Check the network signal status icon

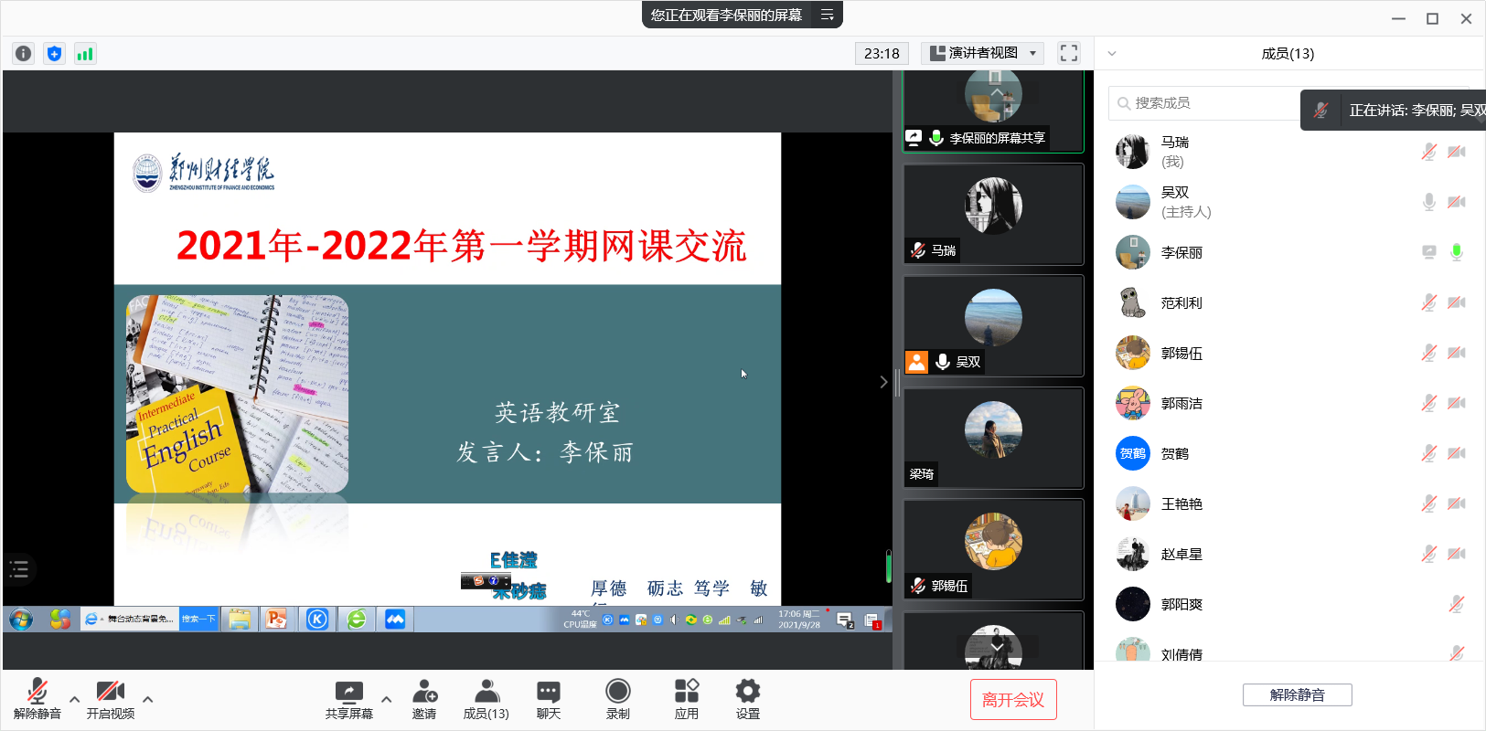pyautogui.click(x=85, y=54)
